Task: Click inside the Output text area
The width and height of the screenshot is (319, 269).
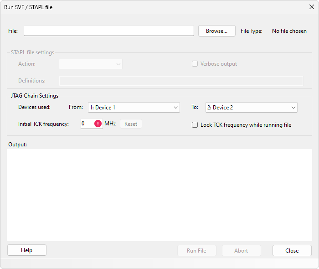Action: [x=159, y=195]
